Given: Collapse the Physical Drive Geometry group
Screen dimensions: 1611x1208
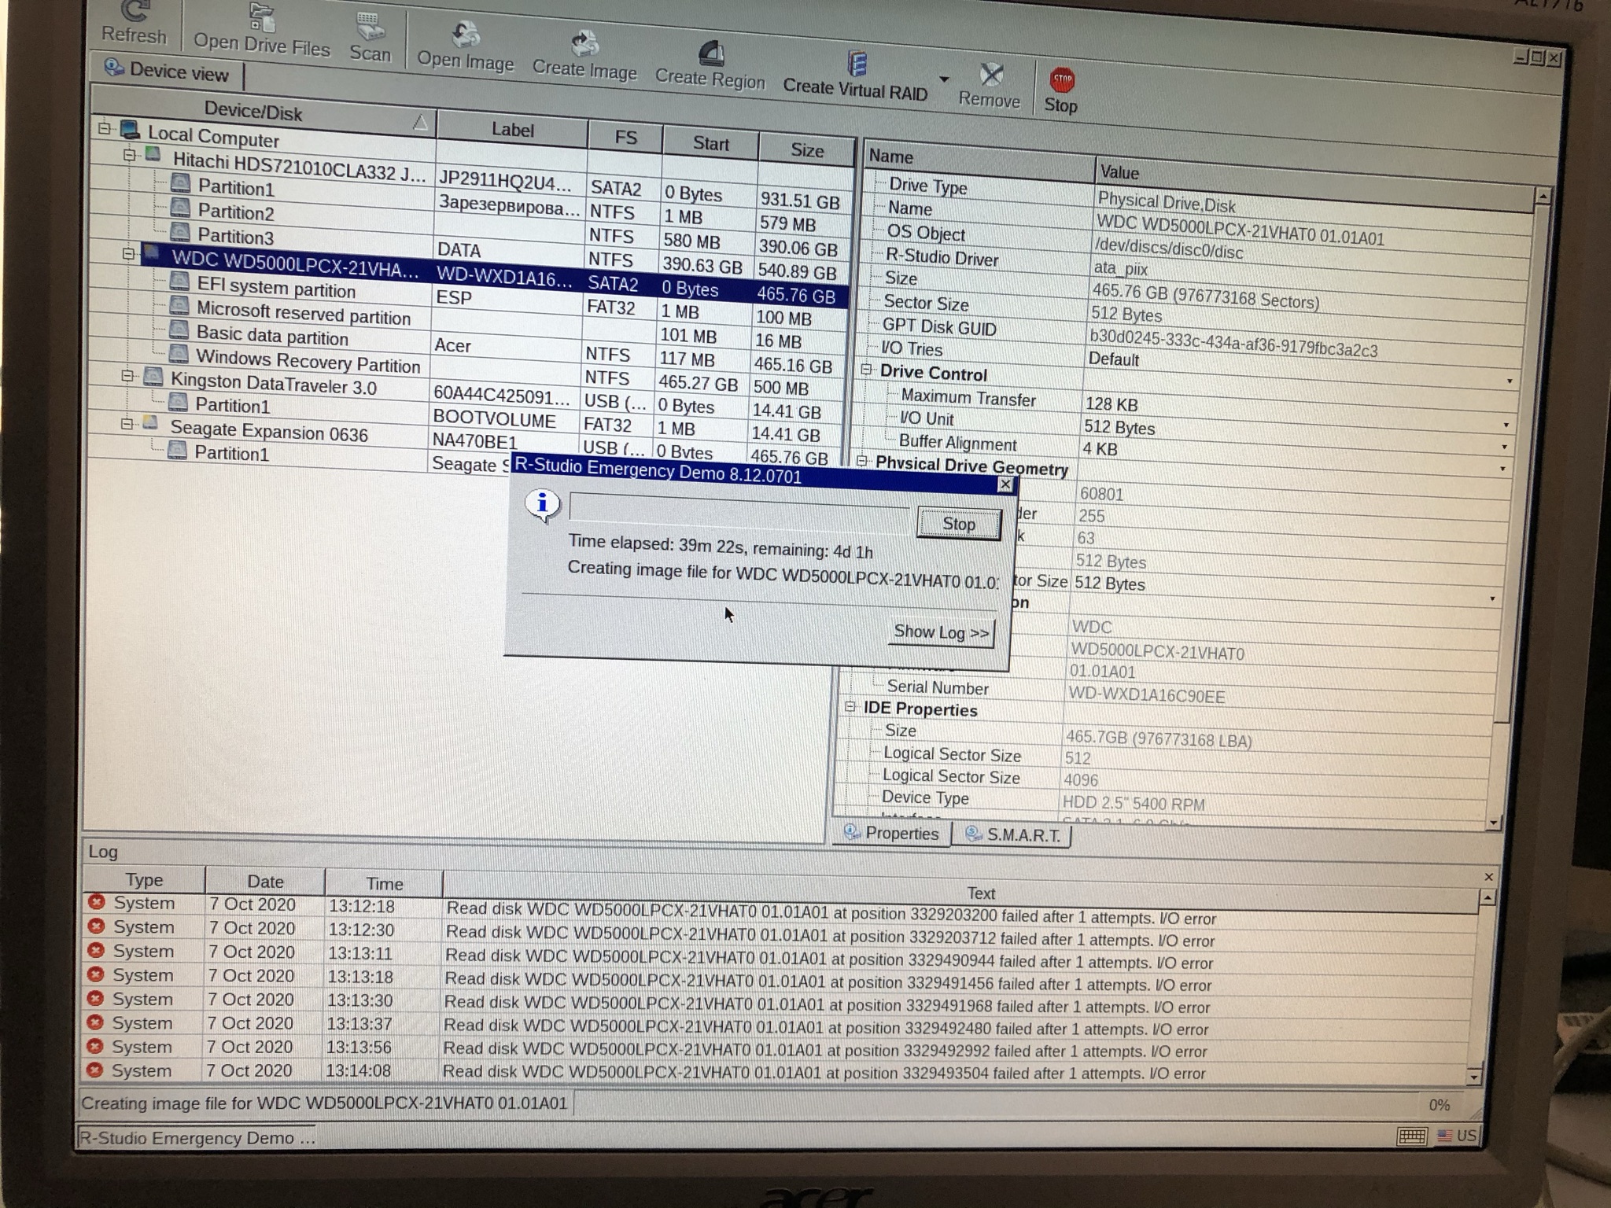Looking at the screenshot, I should click(x=861, y=461).
